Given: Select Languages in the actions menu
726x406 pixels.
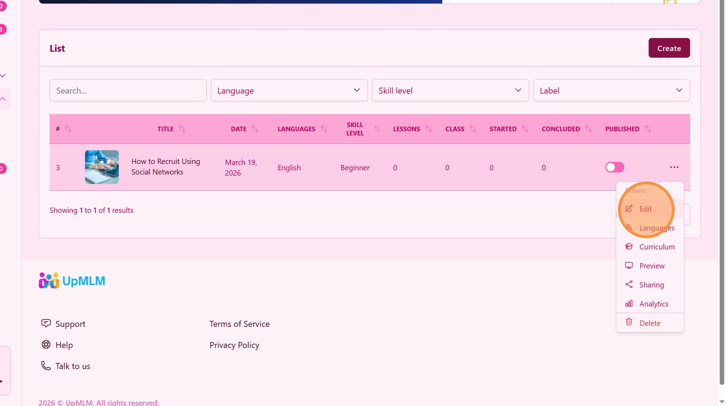Looking at the screenshot, I should pos(656,228).
